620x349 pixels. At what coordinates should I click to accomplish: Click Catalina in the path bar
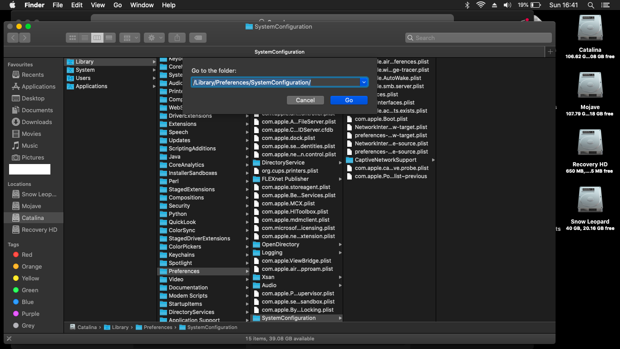pyautogui.click(x=83, y=327)
